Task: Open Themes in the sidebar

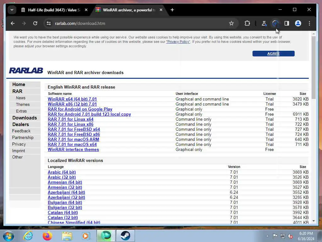Action: click(x=23, y=105)
